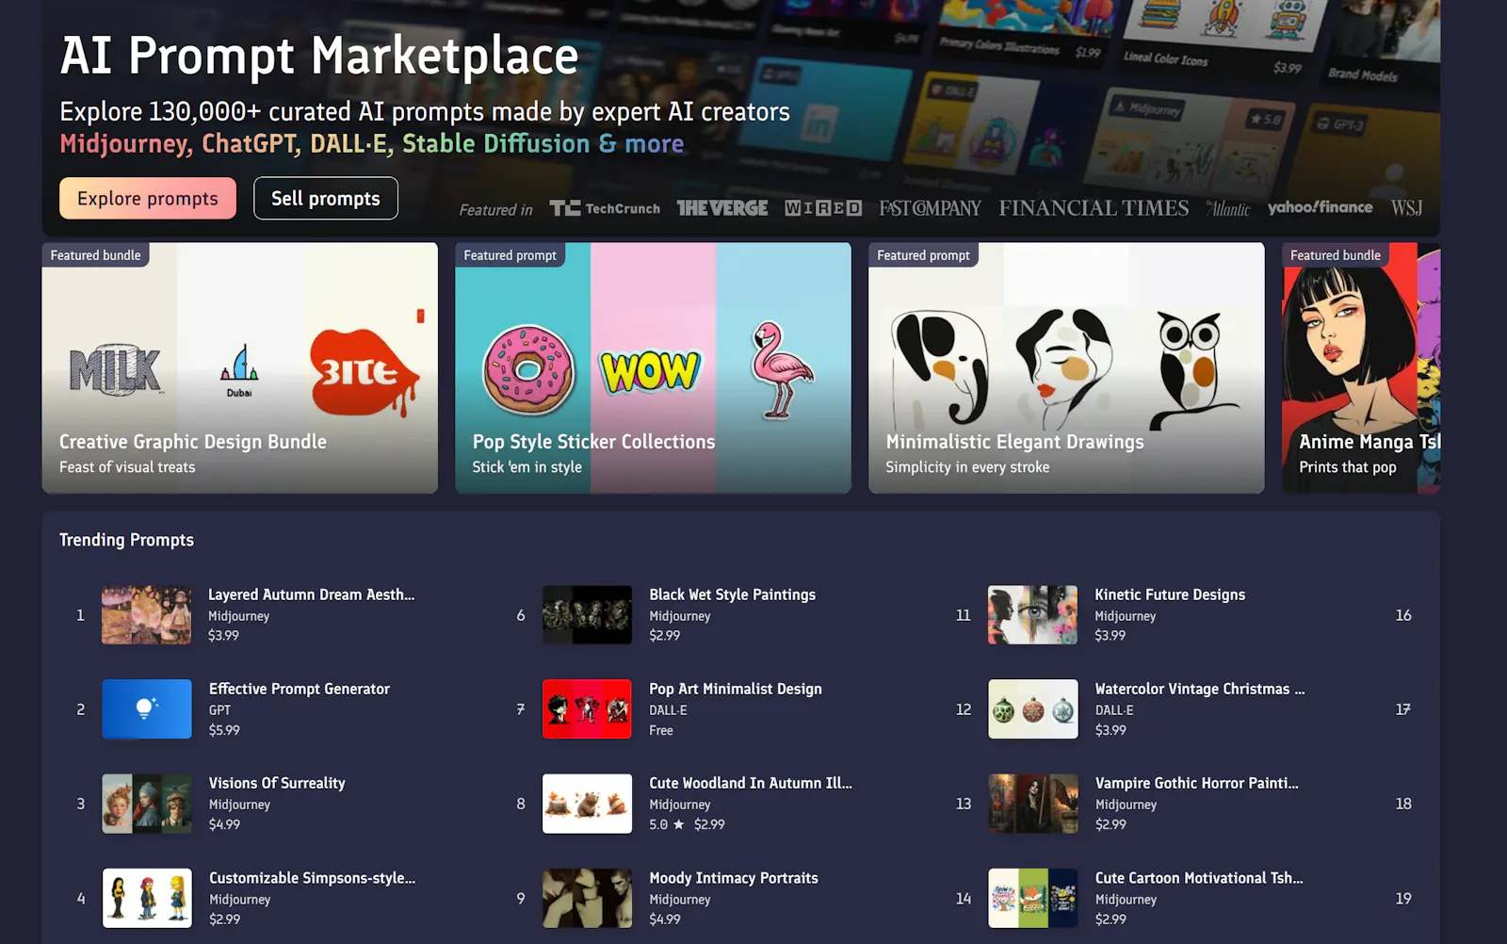This screenshot has height=944, width=1507.
Task: Open the Explore prompts button
Action: pyautogui.click(x=148, y=198)
